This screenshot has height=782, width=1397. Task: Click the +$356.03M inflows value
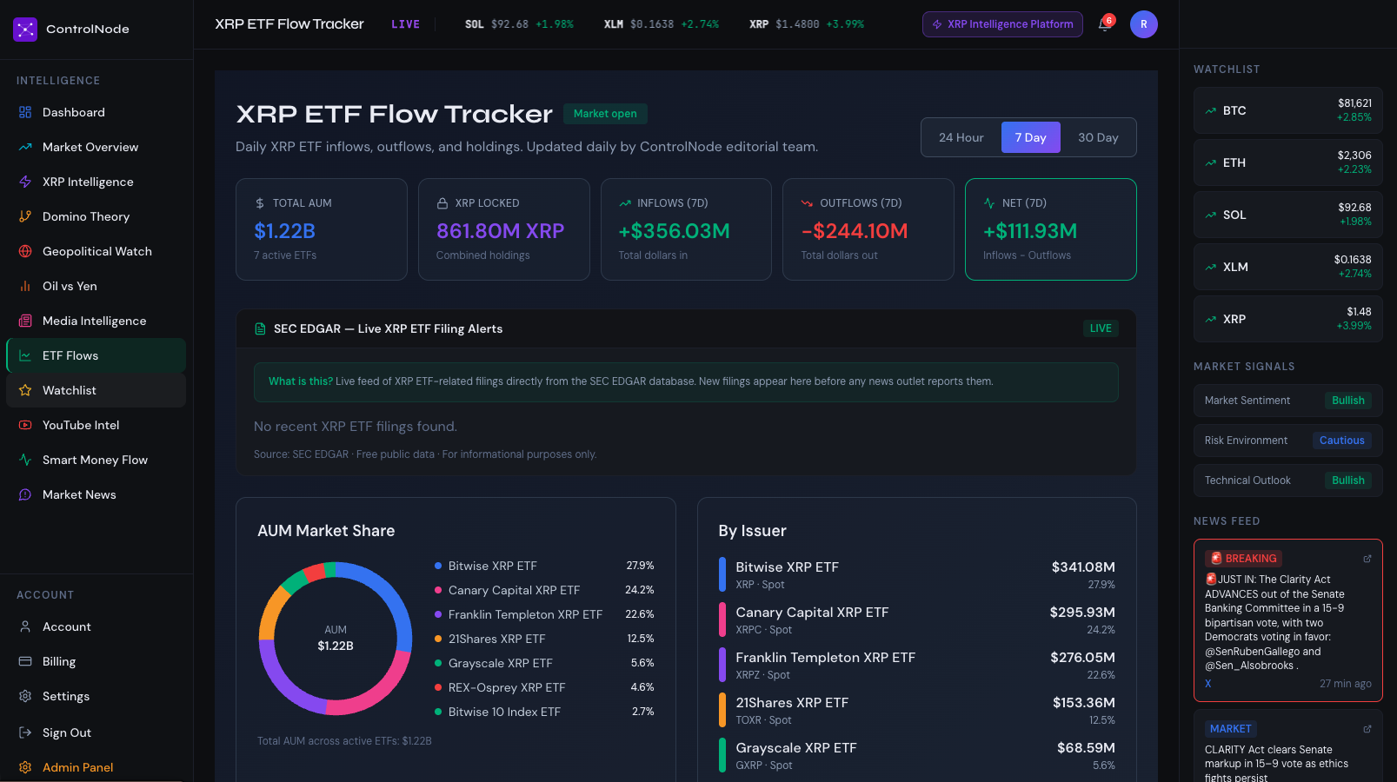(x=675, y=231)
